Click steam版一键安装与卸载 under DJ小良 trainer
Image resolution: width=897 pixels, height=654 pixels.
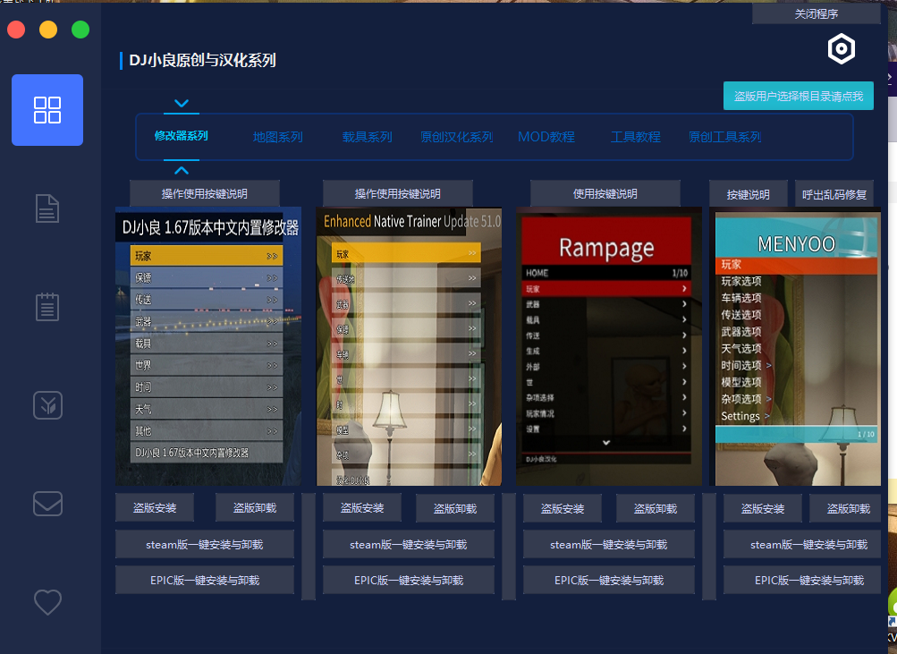pos(205,544)
